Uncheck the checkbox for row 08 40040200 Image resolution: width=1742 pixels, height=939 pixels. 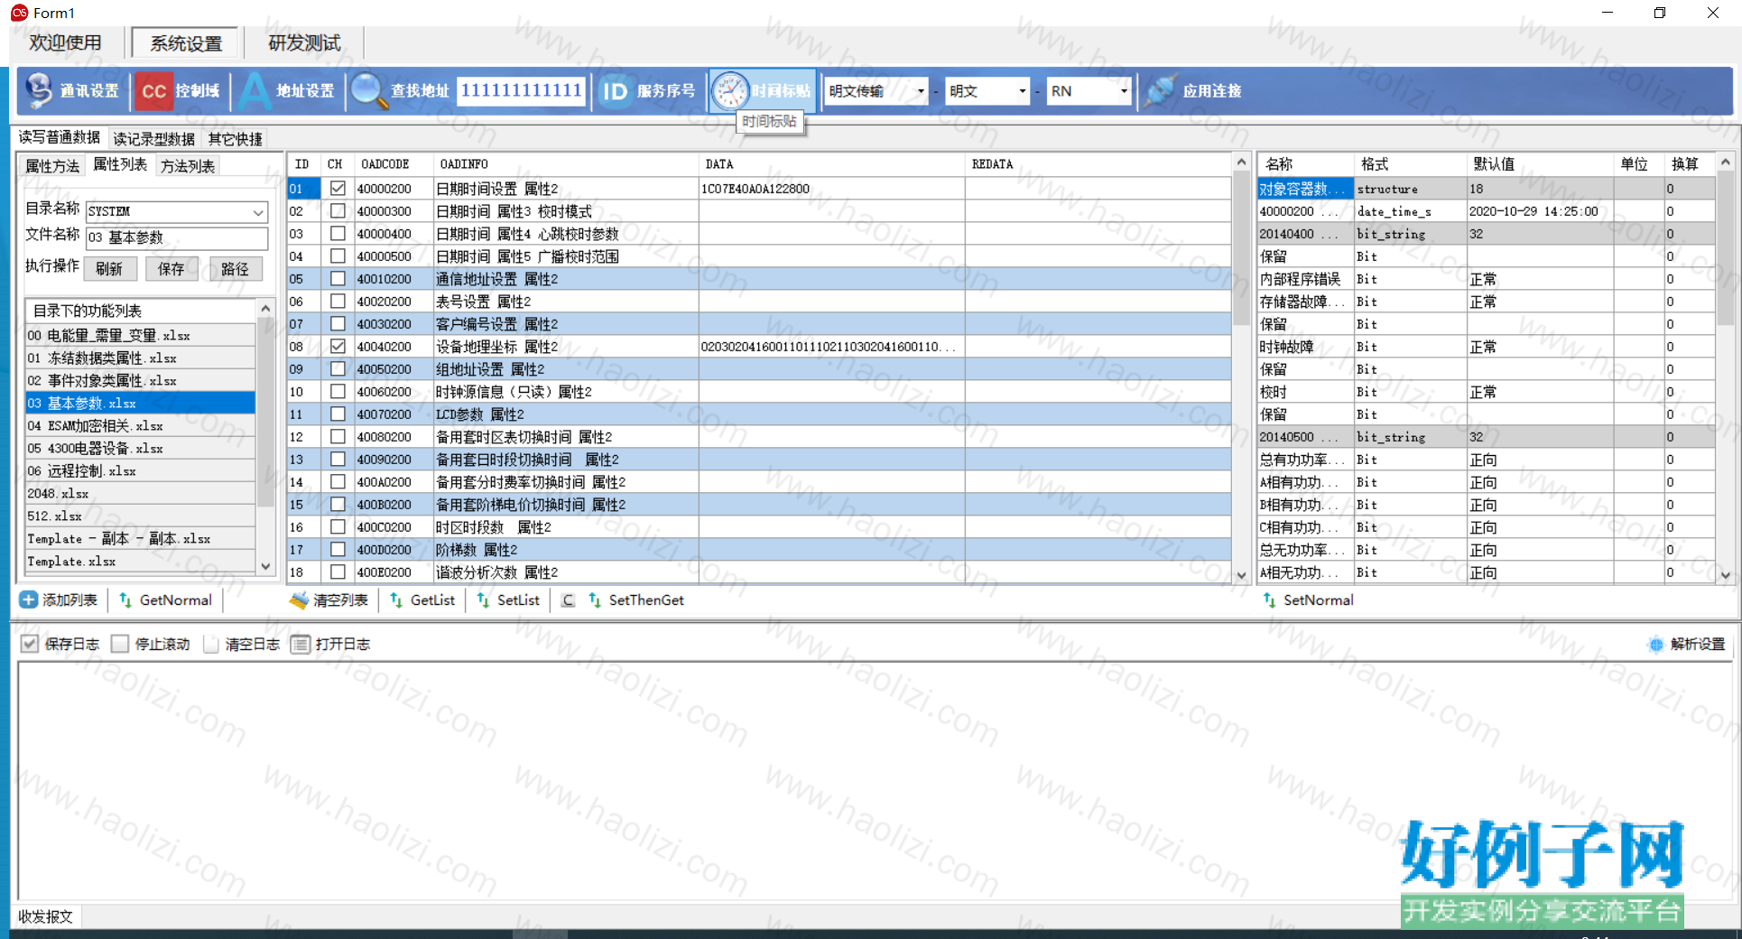point(338,347)
